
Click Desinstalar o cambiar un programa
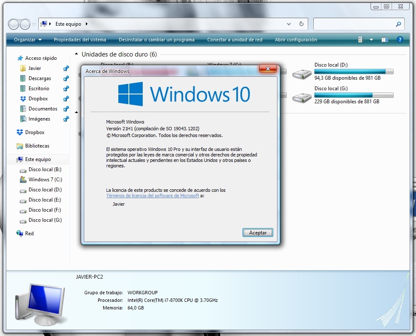[157, 40]
